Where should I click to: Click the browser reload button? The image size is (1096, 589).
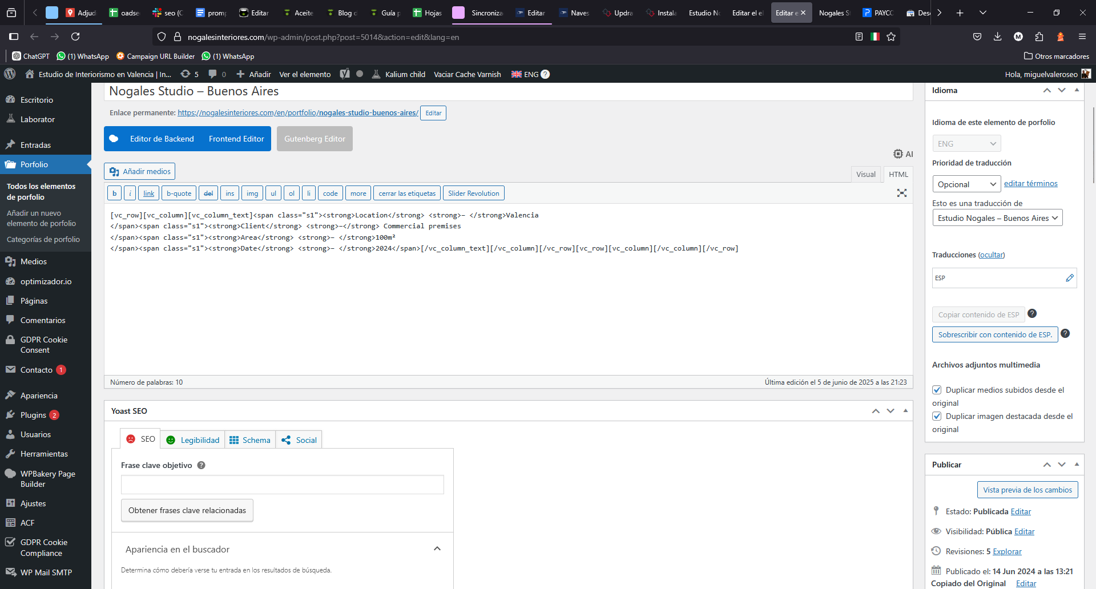coord(75,37)
